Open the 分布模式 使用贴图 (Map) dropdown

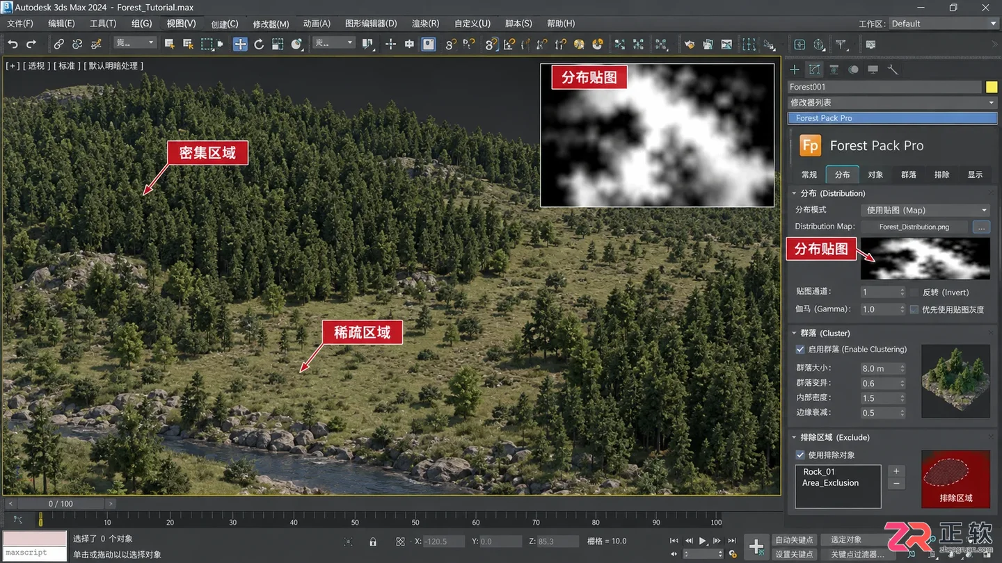(x=925, y=210)
